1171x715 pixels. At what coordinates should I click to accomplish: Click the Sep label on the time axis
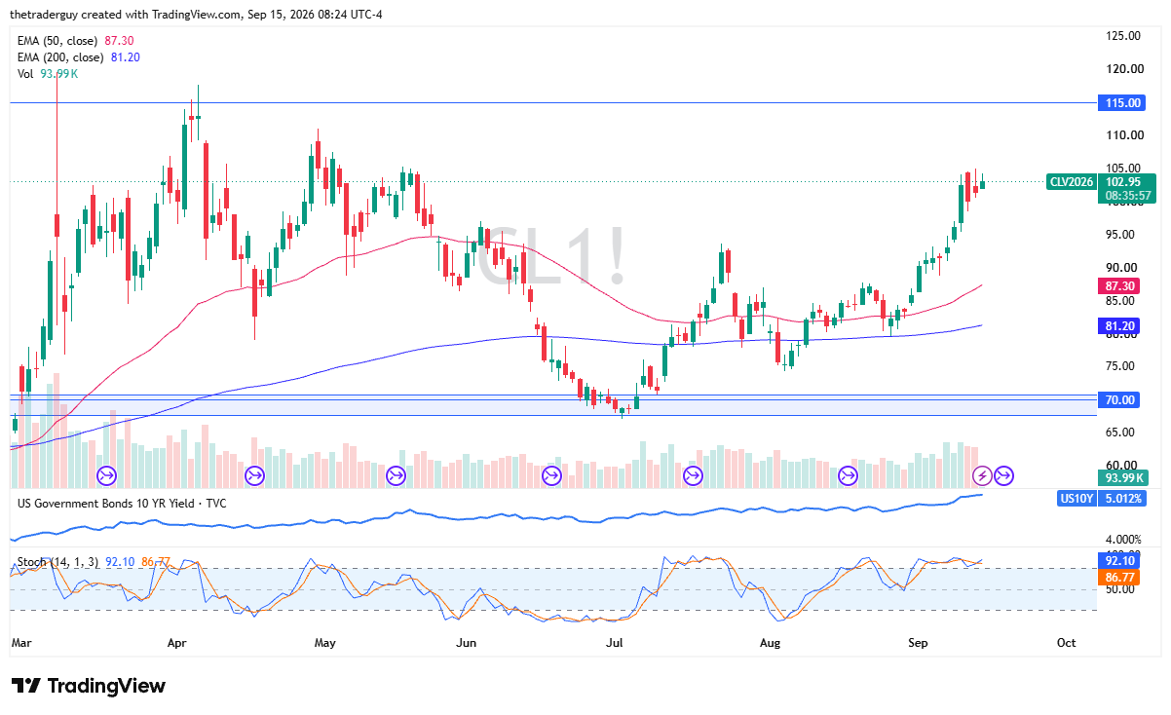[x=919, y=643]
